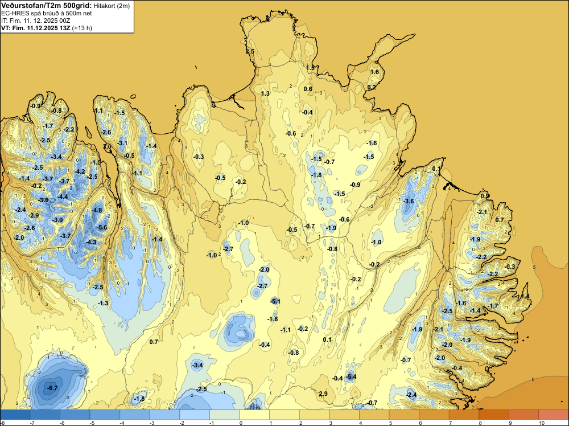Click the "1.6" temperature value on the northeast peninsula
The height and width of the screenshot is (426, 569).
pos(374,72)
